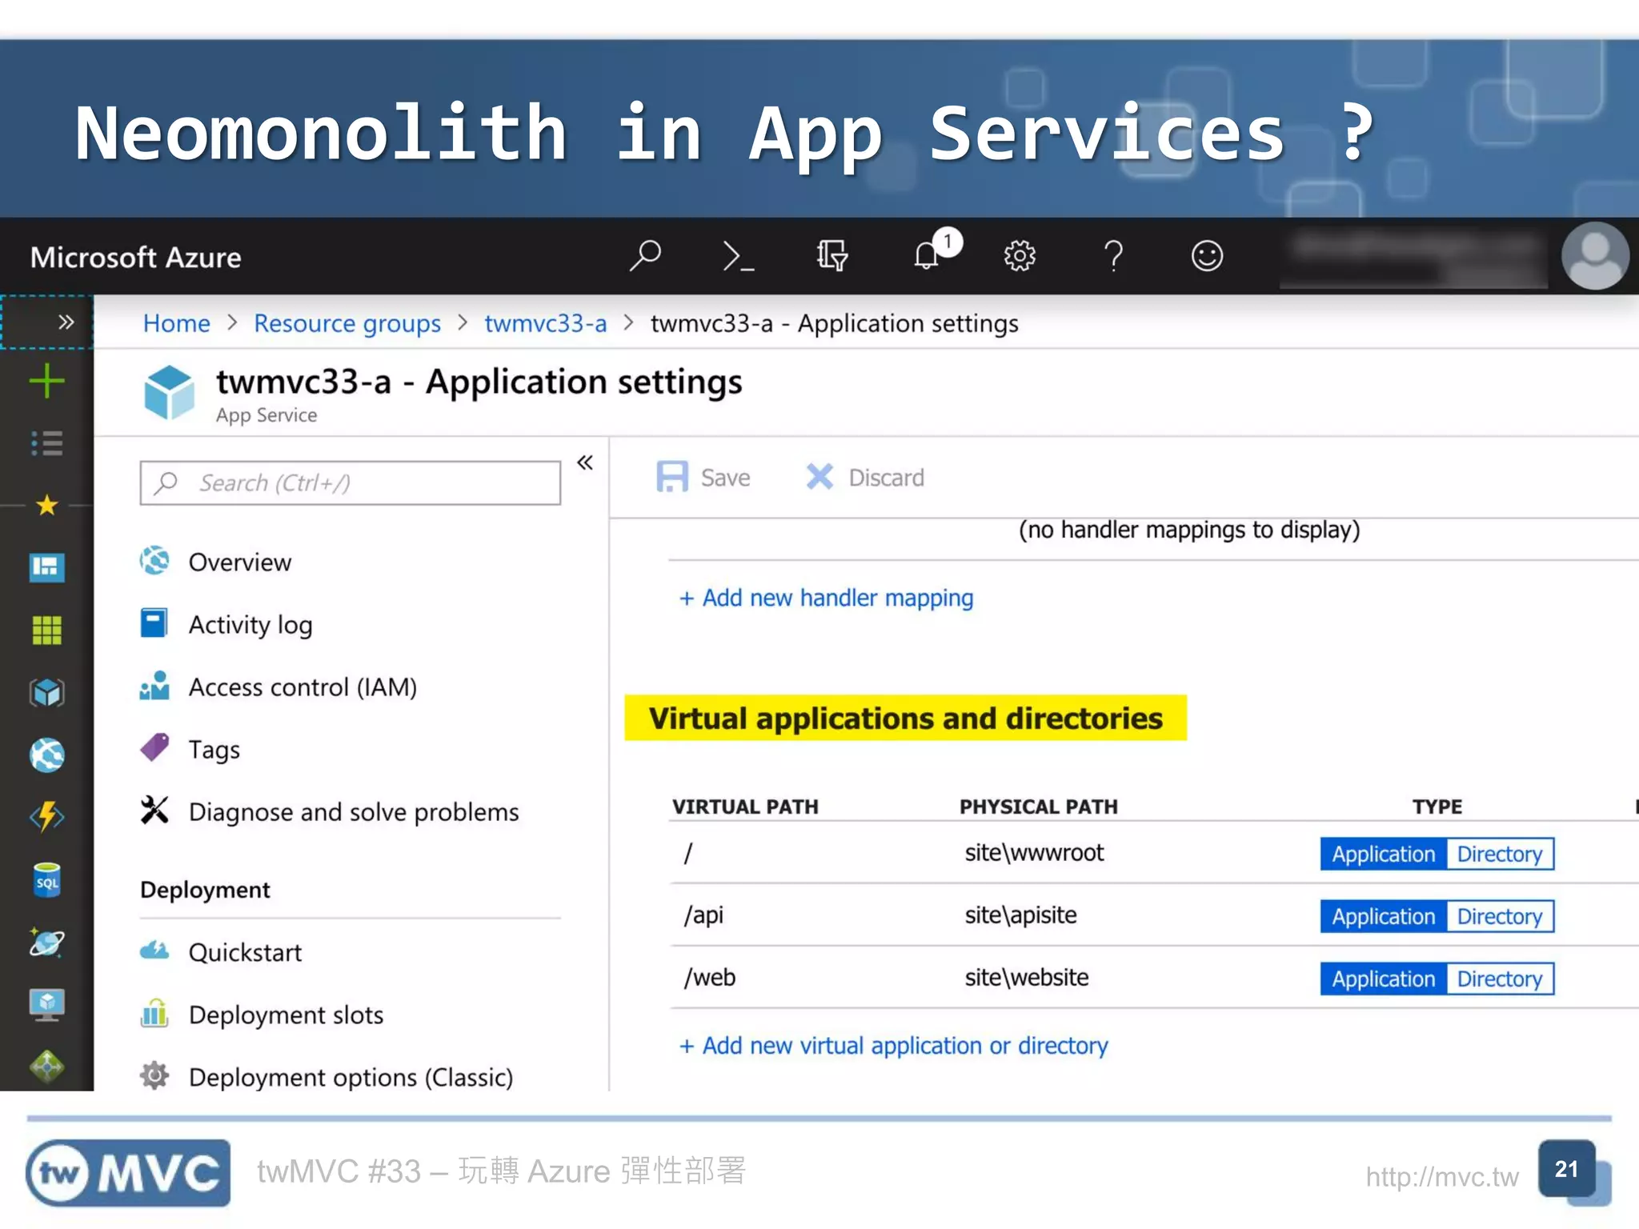Send feedback via smiley icon
The height and width of the screenshot is (1229, 1639).
tap(1207, 256)
